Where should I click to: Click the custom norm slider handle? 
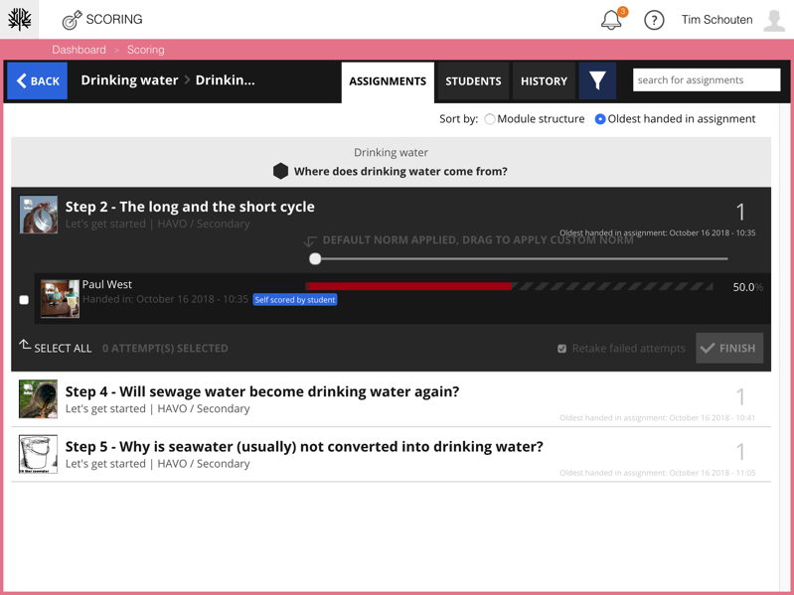pos(315,259)
